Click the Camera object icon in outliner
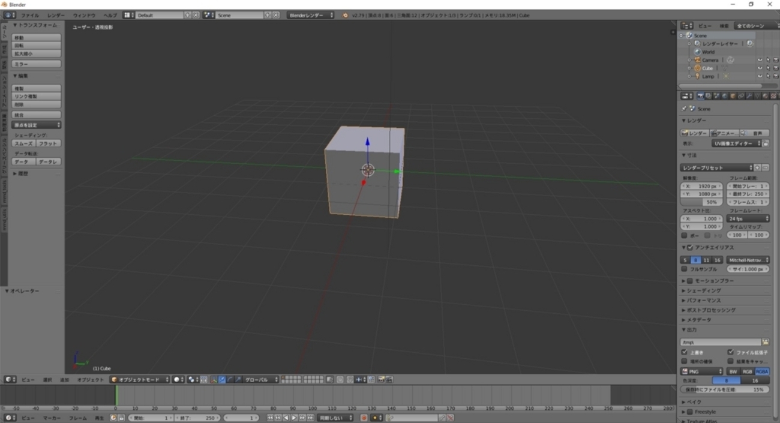 [x=697, y=60]
